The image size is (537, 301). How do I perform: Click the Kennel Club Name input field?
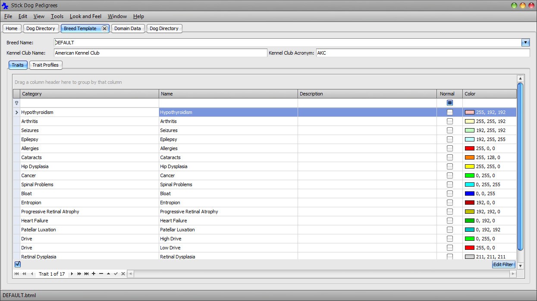160,53
